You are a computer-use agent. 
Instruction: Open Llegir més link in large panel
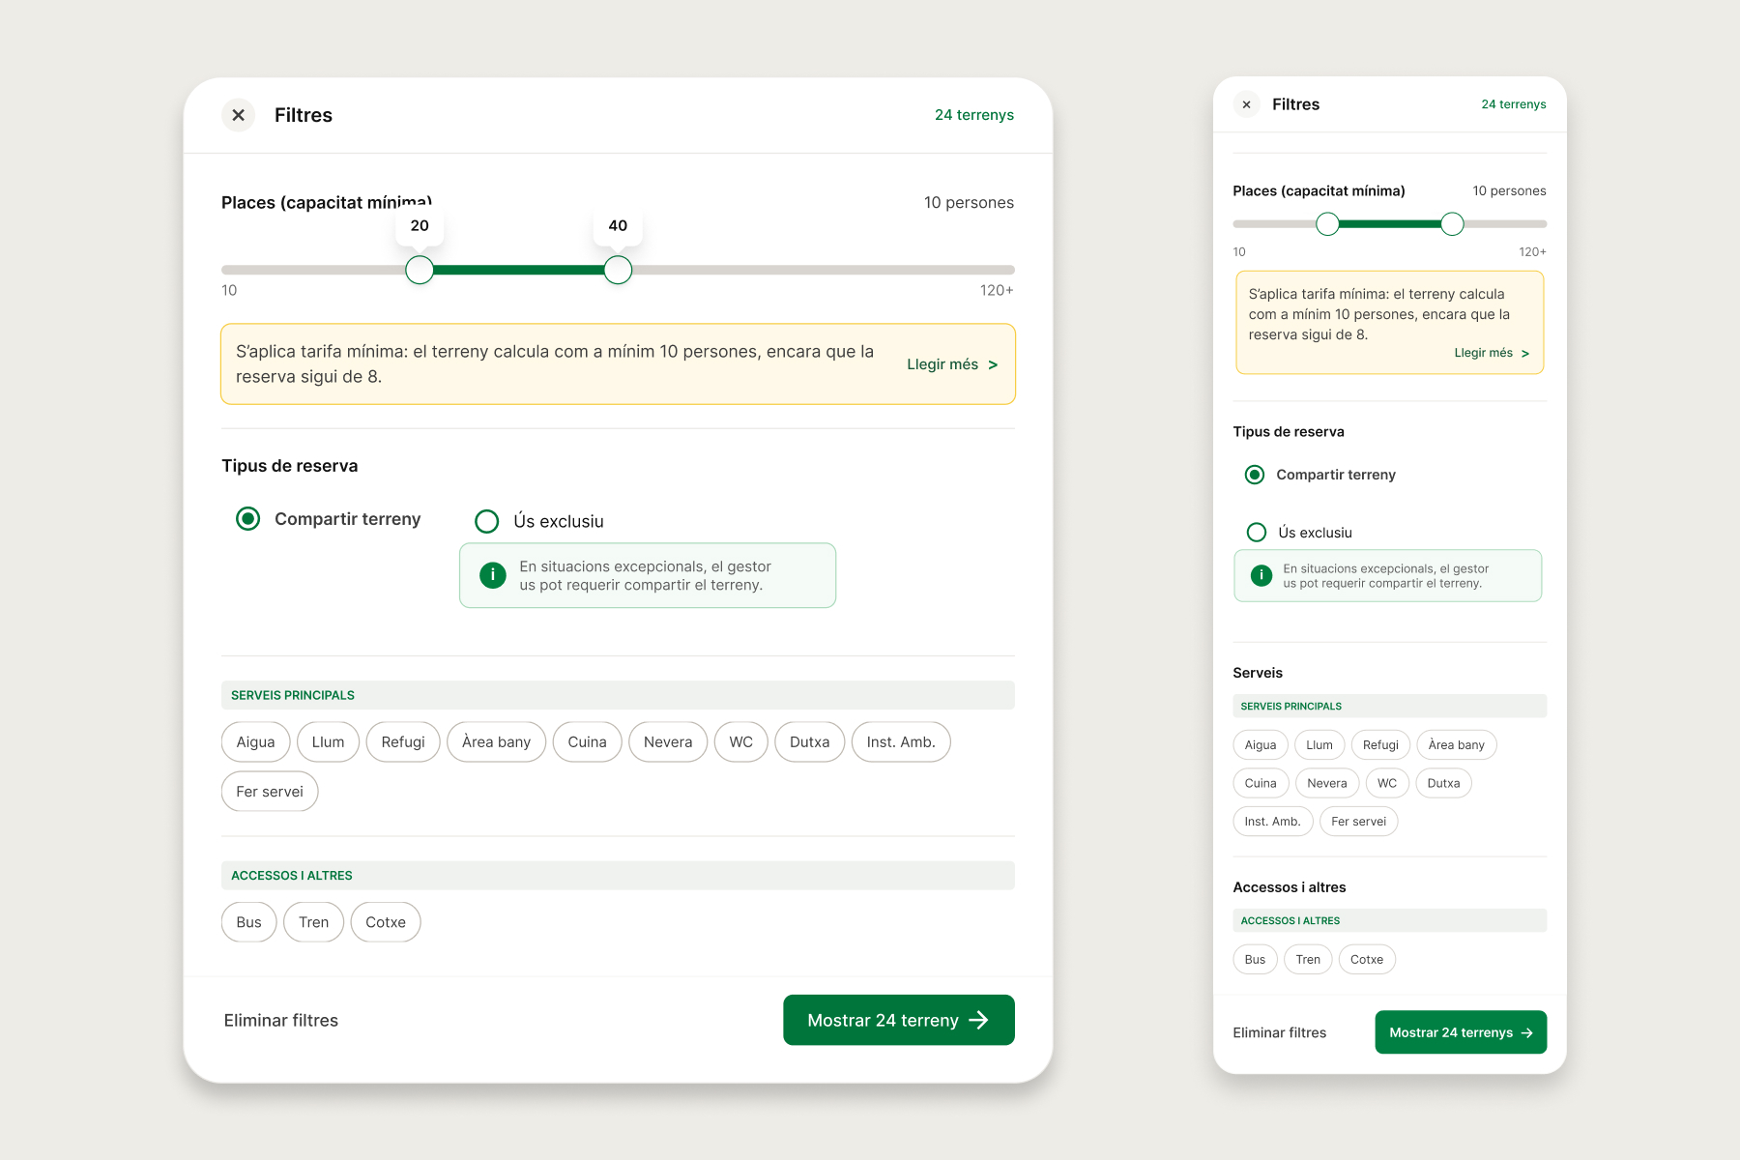coord(952,364)
